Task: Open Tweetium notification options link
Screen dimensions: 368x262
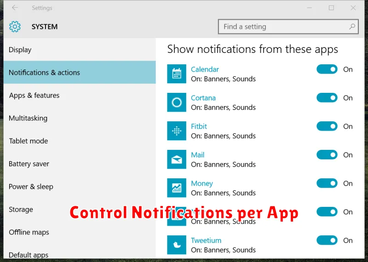Action: tap(206, 240)
